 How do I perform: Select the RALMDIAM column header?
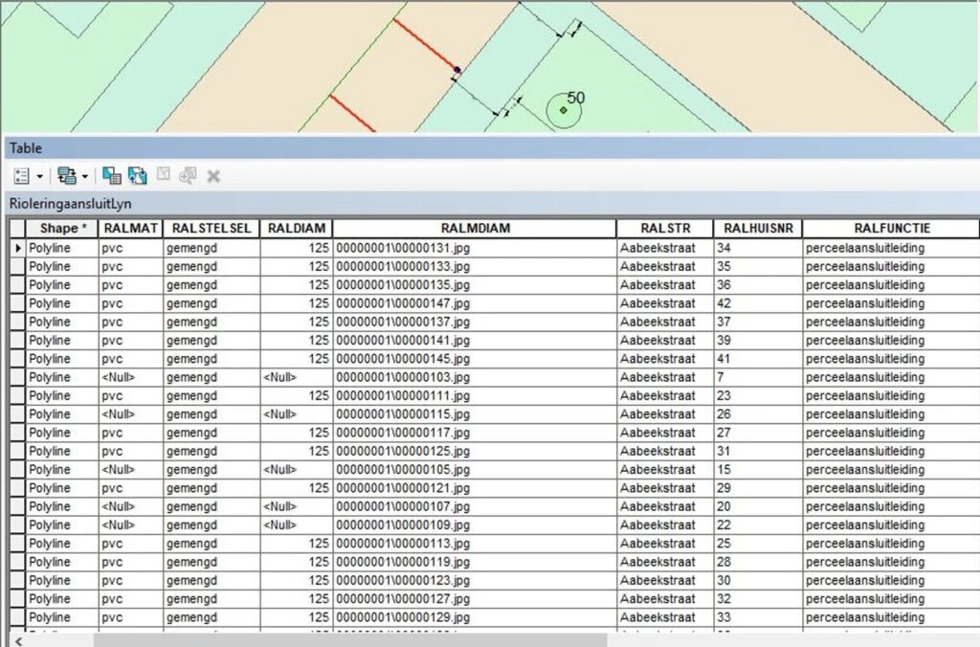[474, 229]
